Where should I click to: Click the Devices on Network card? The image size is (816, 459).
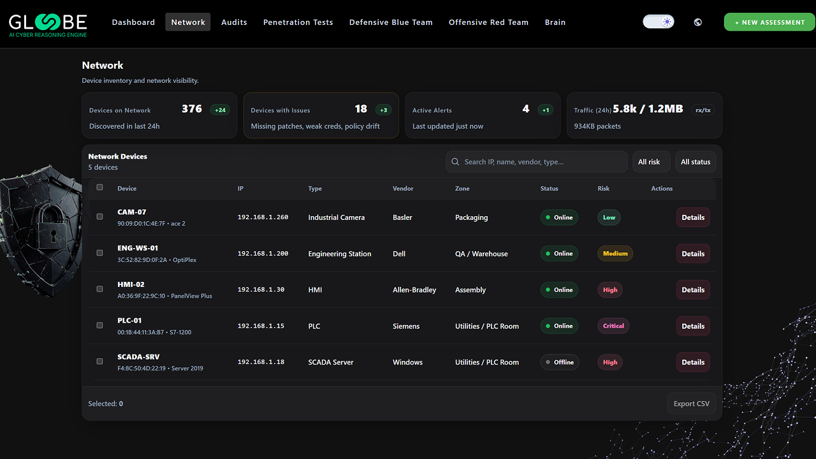[159, 115]
